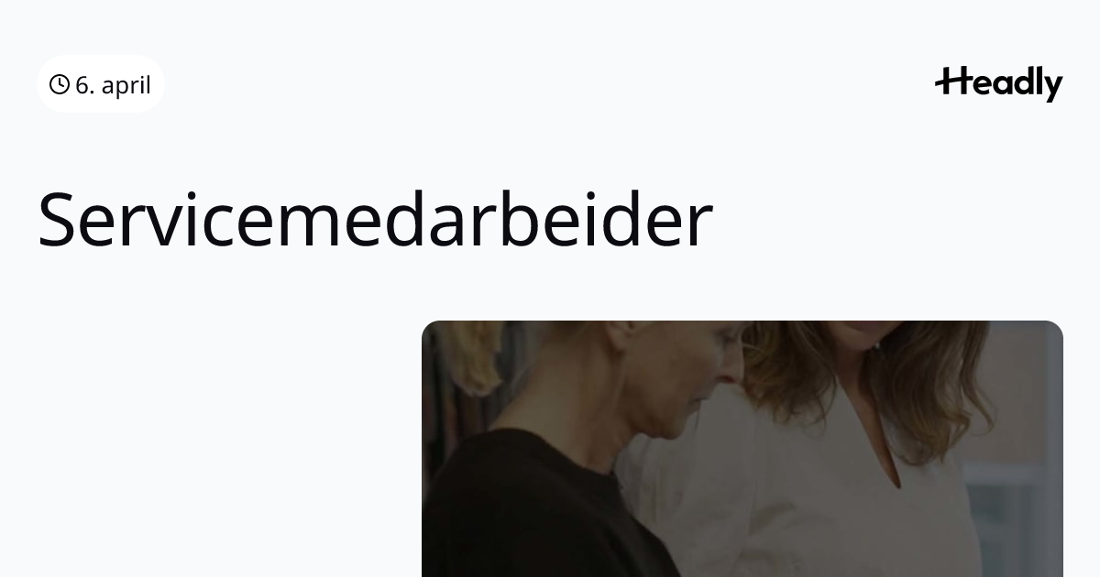Click the 'eadly' letters in the logo

coord(1017,85)
